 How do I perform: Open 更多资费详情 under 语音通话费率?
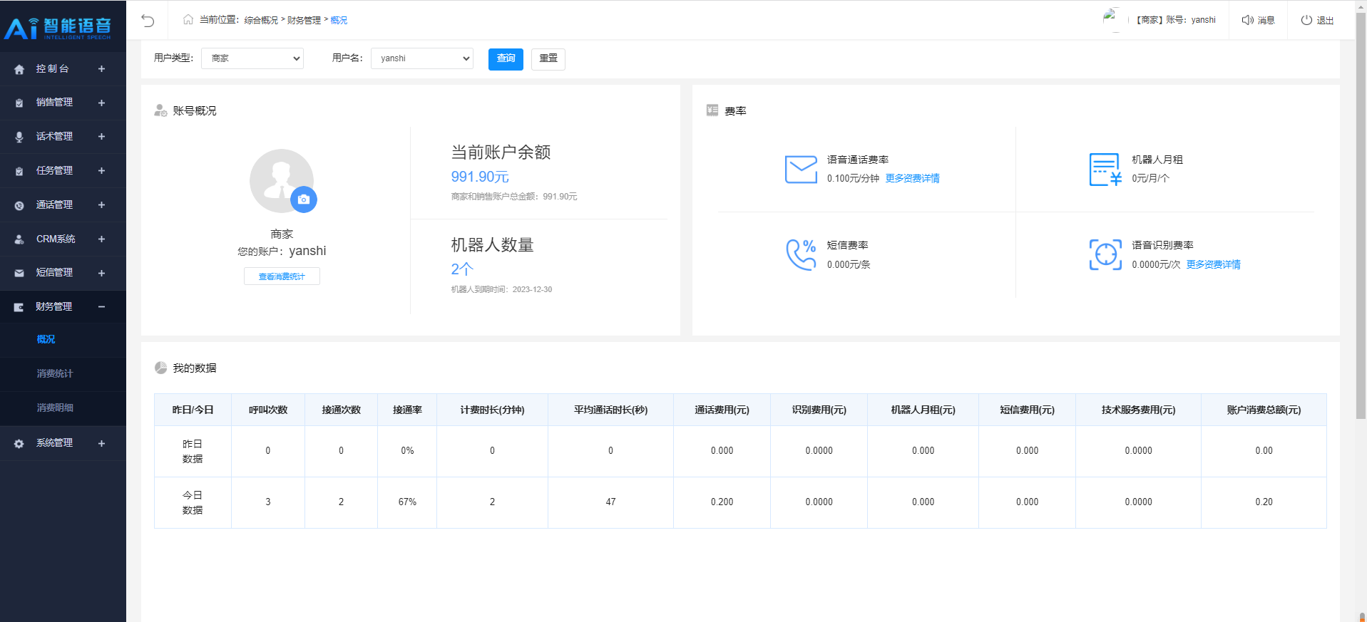(x=912, y=178)
